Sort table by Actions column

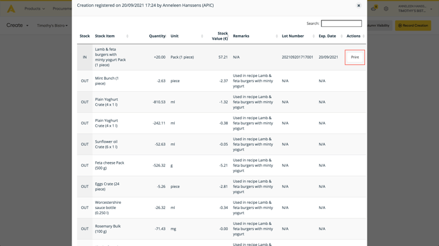coord(355,36)
